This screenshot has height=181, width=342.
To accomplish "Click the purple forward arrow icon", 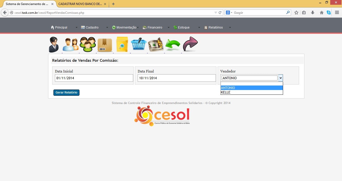I will (x=190, y=44).
